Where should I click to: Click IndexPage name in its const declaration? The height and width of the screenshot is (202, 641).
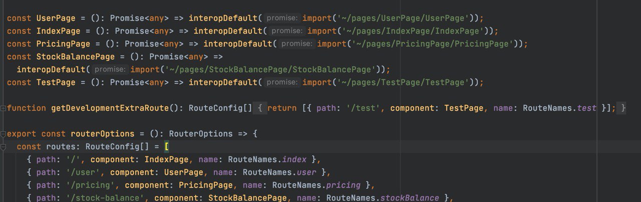[58, 31]
